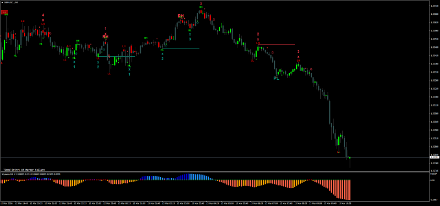Click the teal number 3 marker
Image resolution: width=440 pixels, height=206 pixels.
(190, 39)
